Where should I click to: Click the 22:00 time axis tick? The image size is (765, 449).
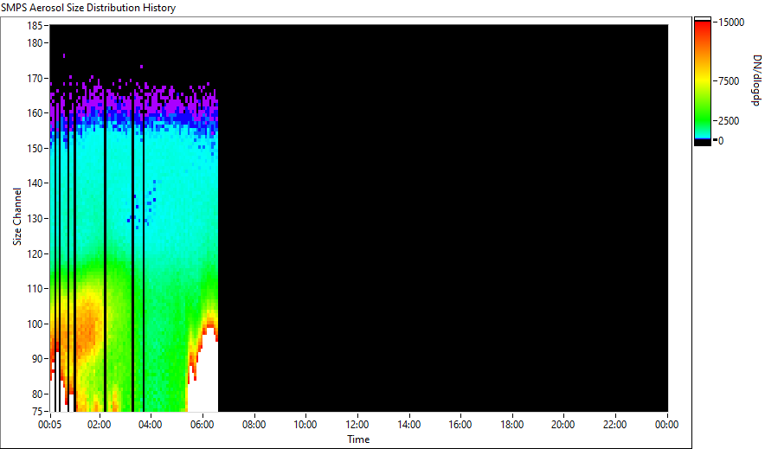[x=614, y=425]
